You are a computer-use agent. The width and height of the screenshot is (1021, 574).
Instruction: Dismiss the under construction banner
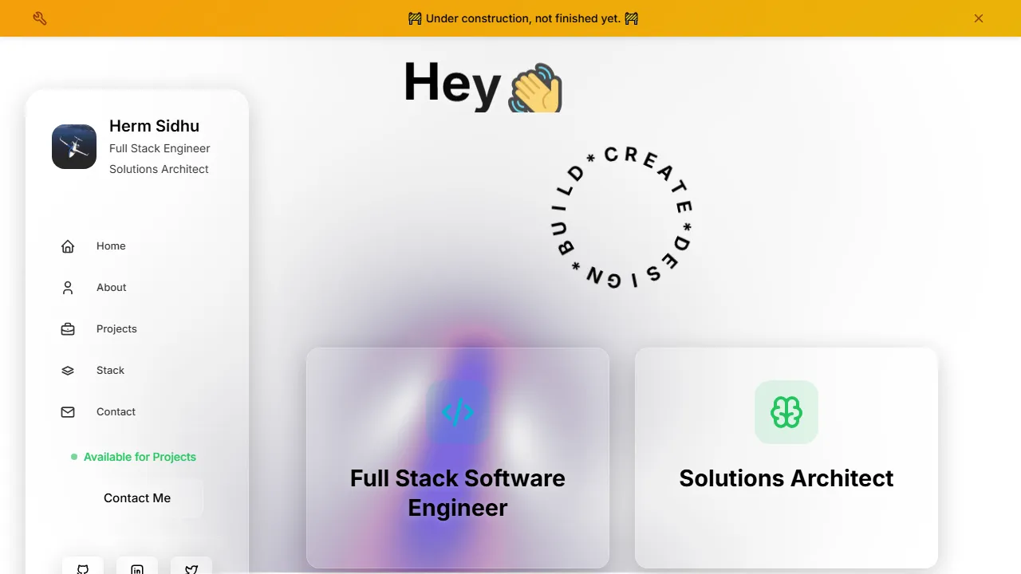coord(979,18)
